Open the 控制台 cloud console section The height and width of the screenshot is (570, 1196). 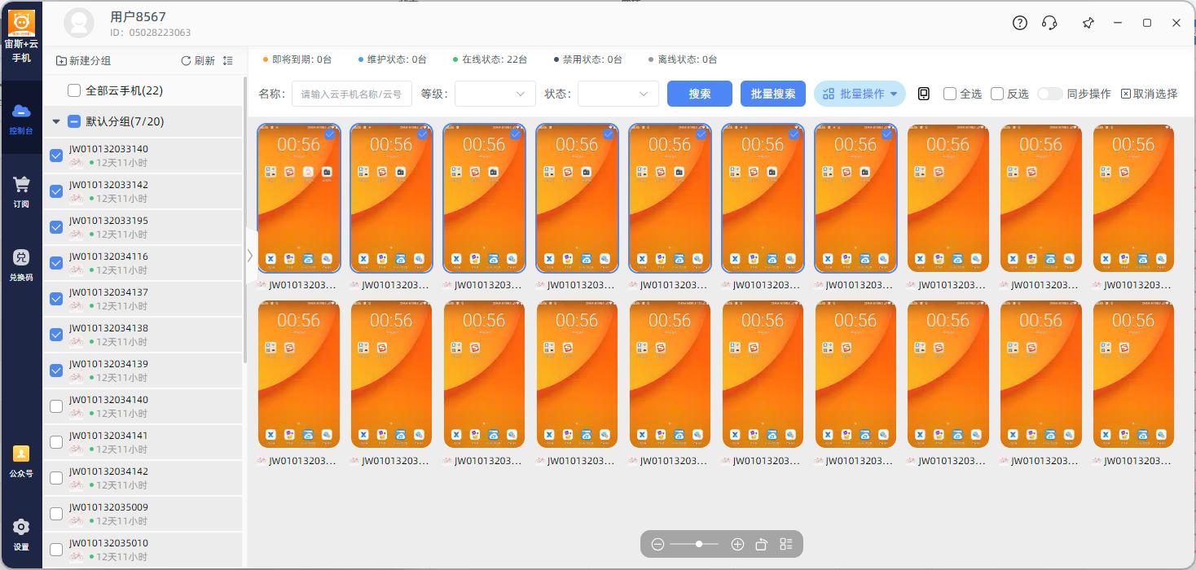(21, 118)
